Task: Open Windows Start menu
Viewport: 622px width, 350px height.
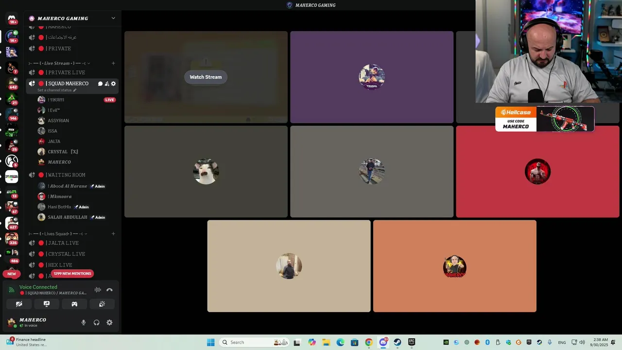Action: click(x=210, y=342)
